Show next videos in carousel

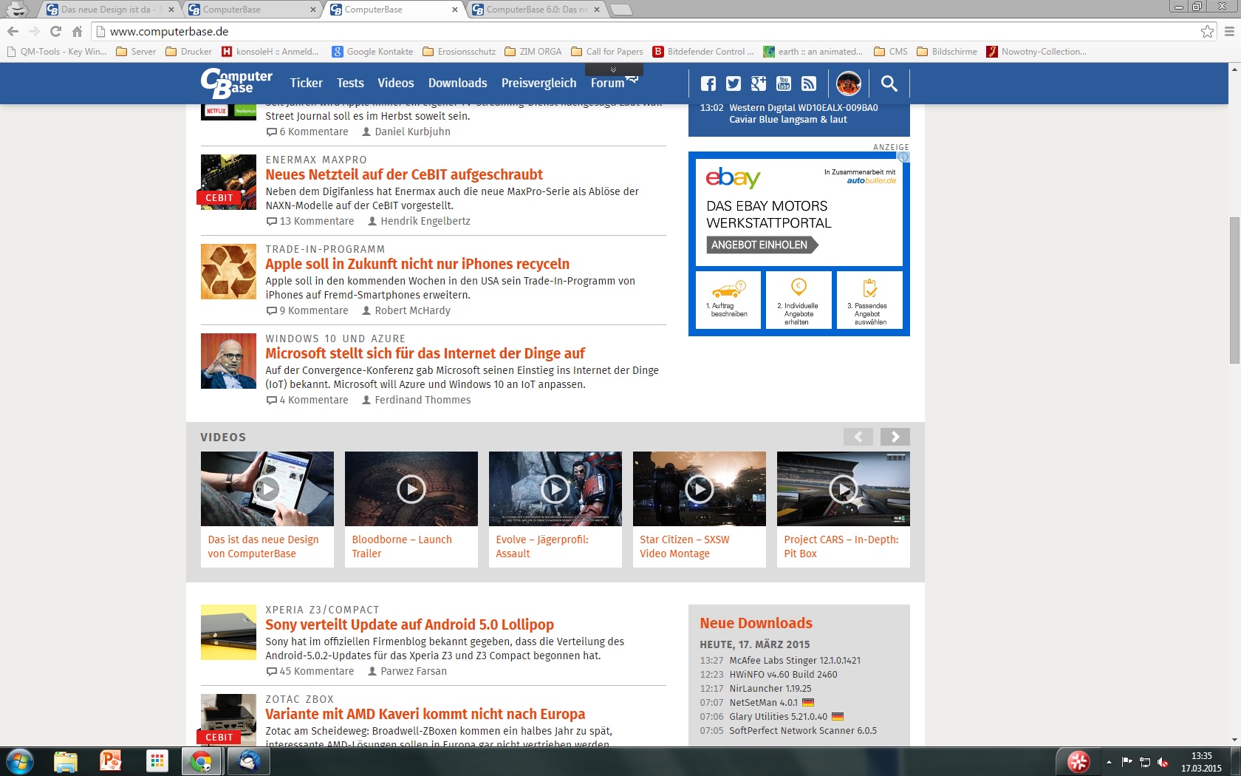click(x=895, y=437)
